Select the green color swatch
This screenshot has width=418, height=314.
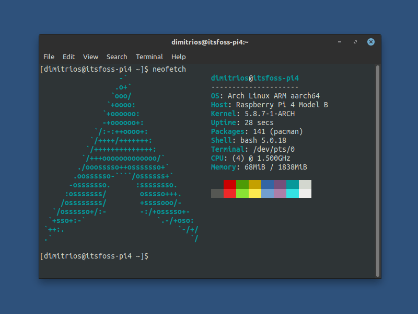243,189
